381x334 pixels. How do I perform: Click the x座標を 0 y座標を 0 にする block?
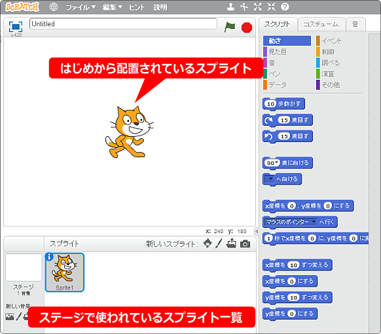point(308,206)
